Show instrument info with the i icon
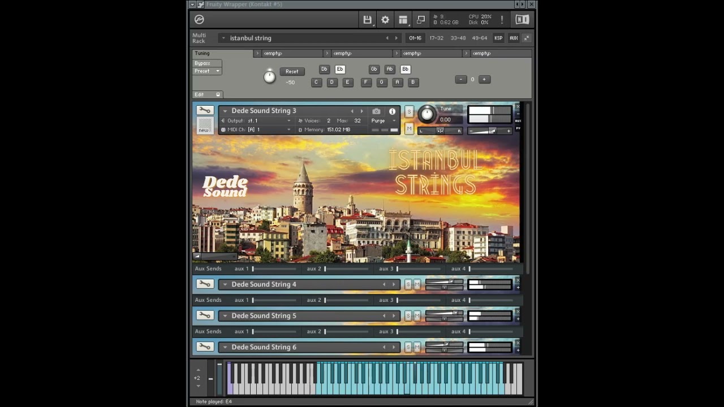 [x=392, y=111]
